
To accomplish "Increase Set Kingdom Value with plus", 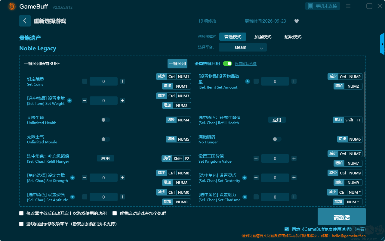I will 294,158.
